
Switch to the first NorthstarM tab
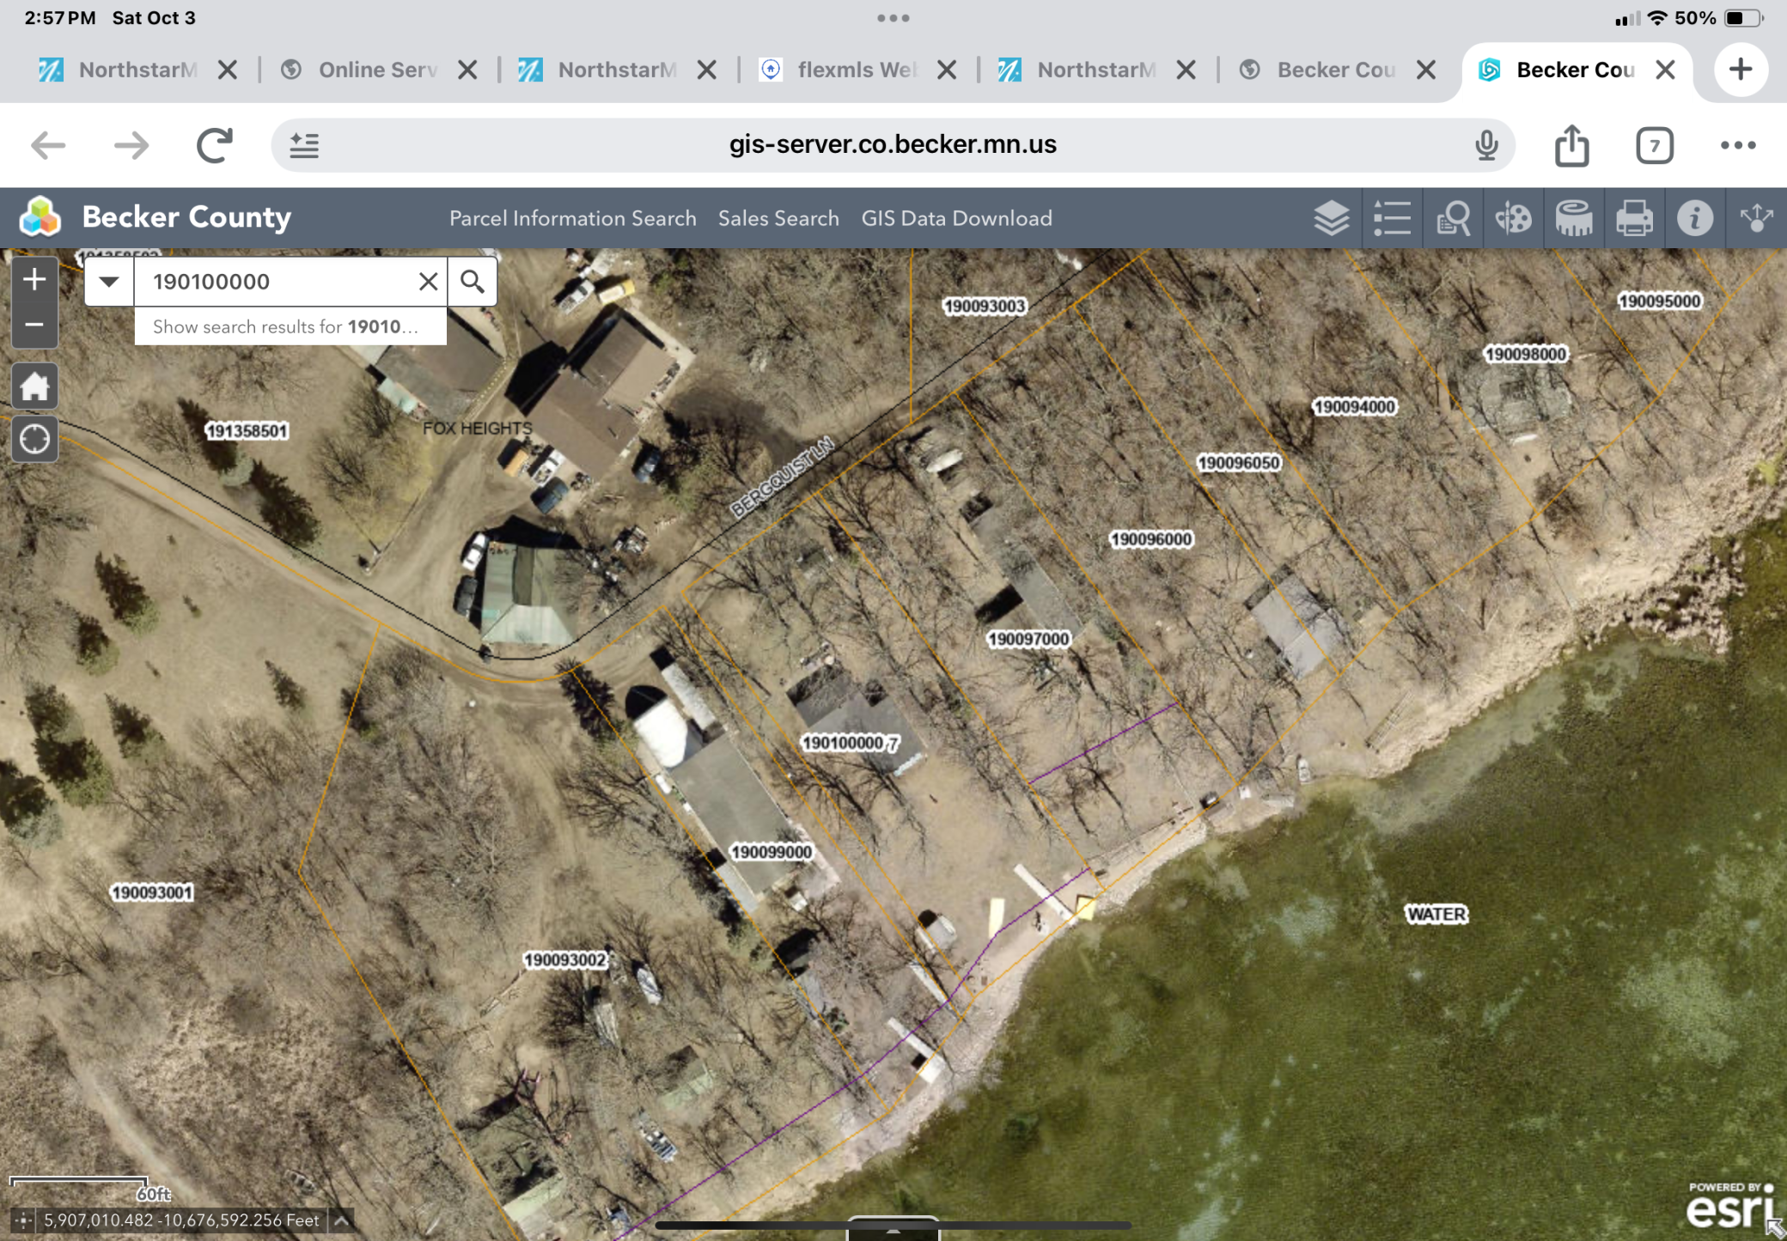(x=119, y=70)
